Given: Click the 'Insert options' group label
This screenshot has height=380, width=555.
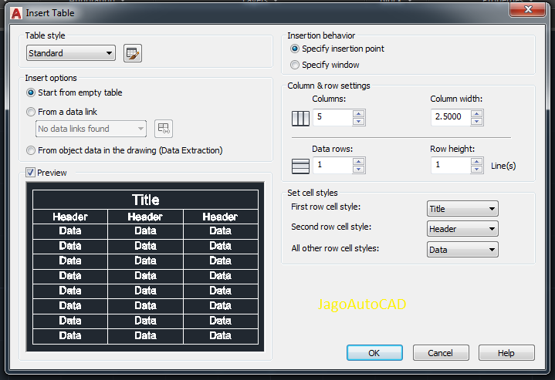Looking at the screenshot, I should 51,78.
